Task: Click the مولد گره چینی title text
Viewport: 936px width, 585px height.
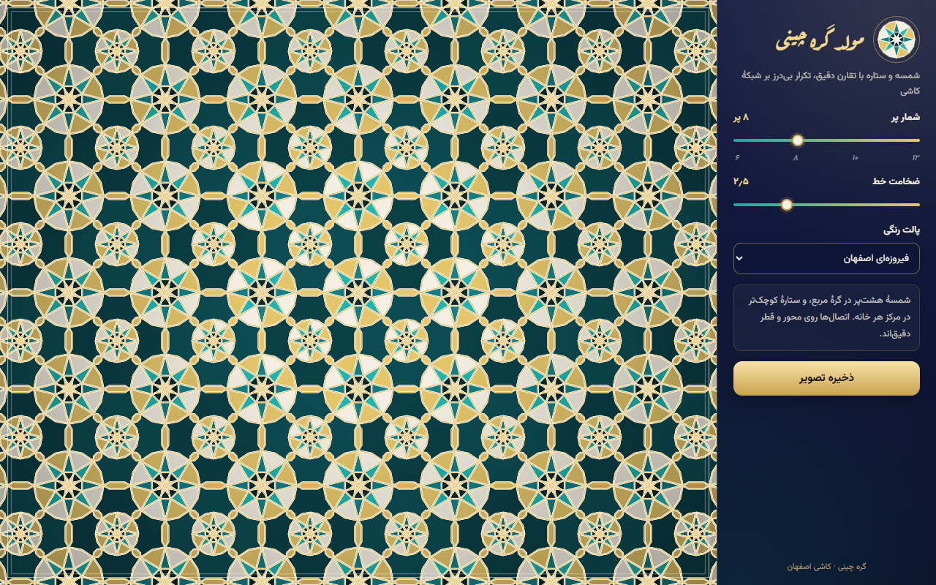Action: click(820, 40)
